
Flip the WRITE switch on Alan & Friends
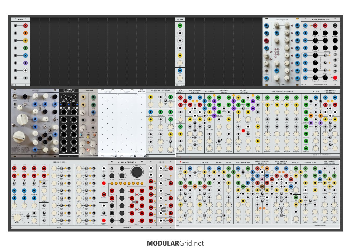(x=112, y=168)
